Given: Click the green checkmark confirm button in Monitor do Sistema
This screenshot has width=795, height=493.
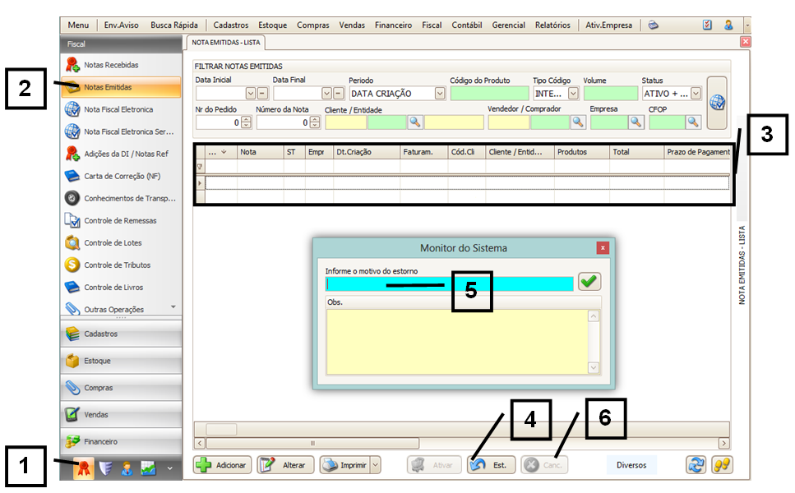Looking at the screenshot, I should click(x=589, y=282).
